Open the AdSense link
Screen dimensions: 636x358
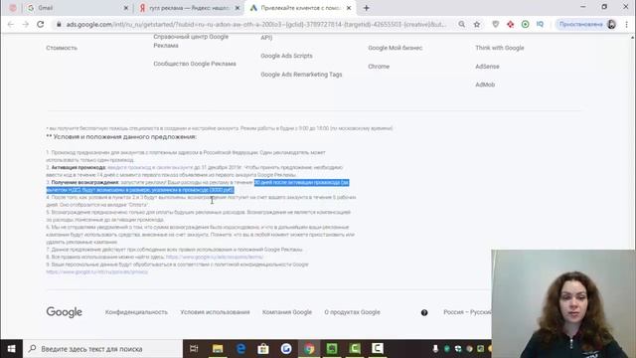[487, 67]
